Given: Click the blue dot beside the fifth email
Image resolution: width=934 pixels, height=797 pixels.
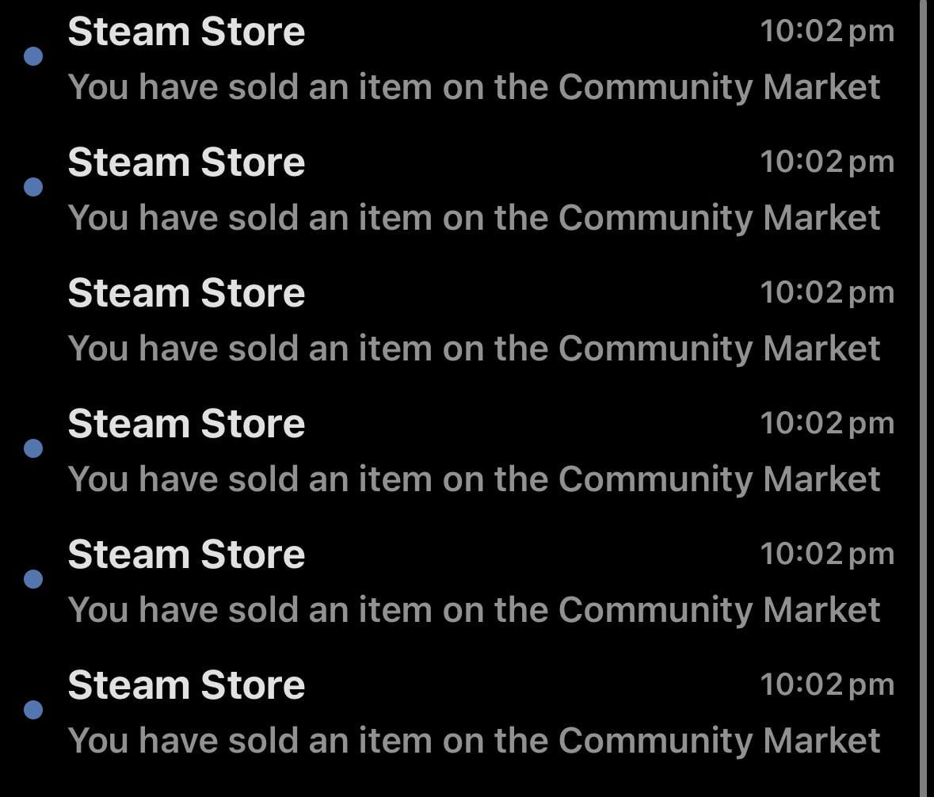Looking at the screenshot, I should coord(33,579).
